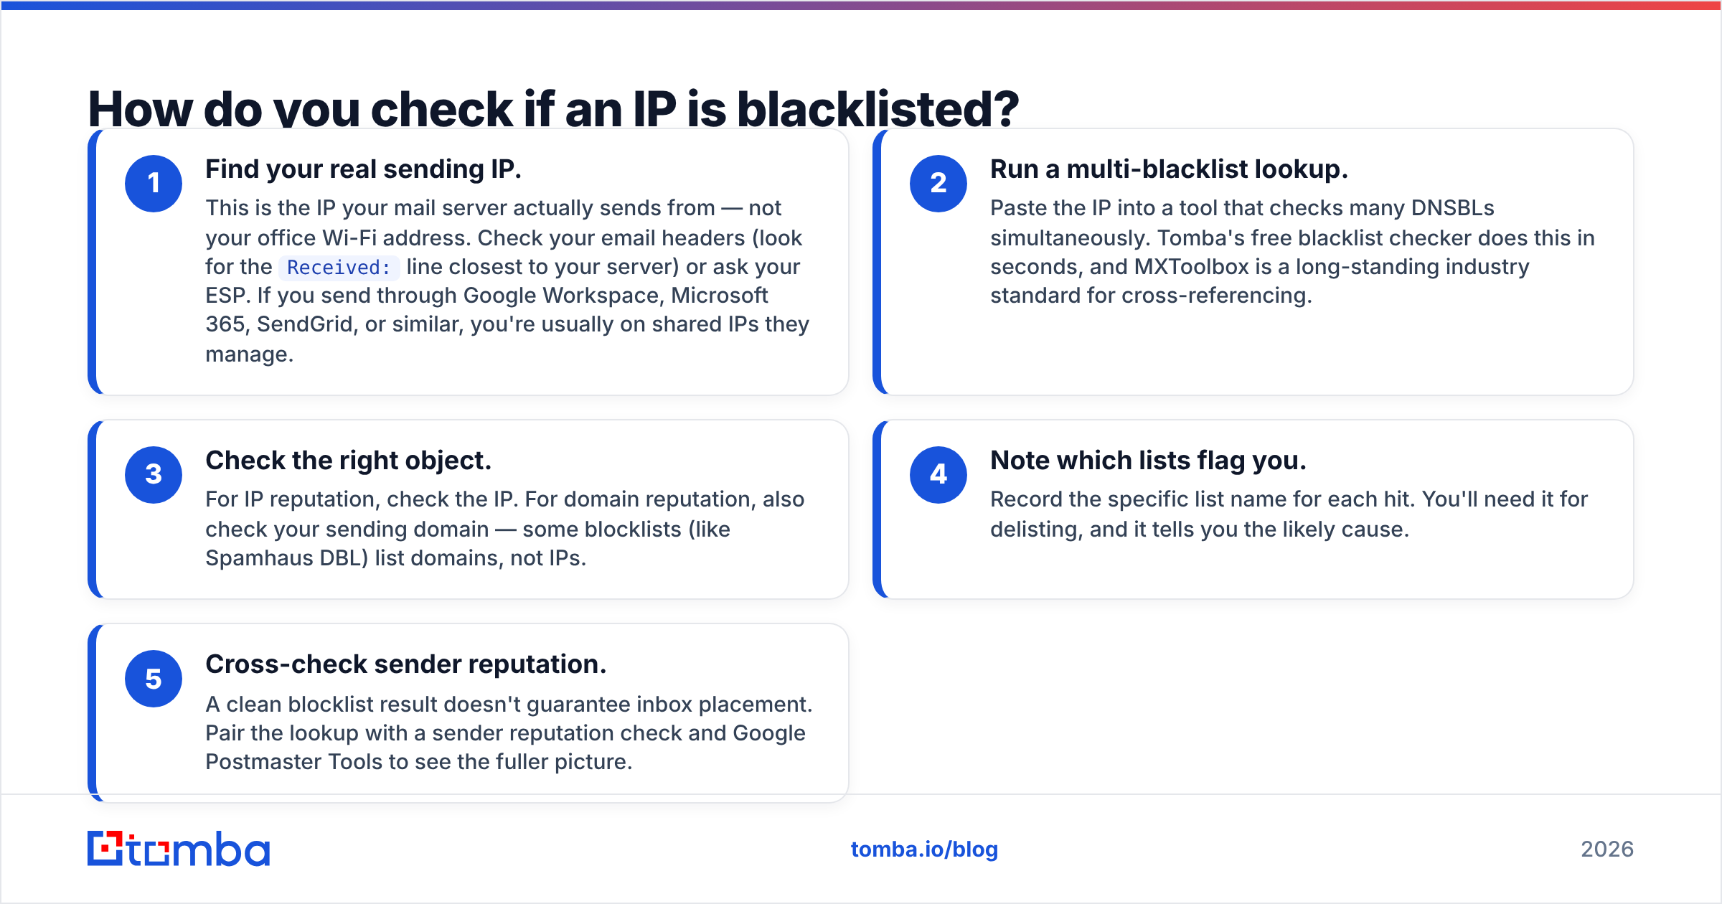Click the "Received:" code snippet
The width and height of the screenshot is (1722, 904).
click(x=339, y=268)
